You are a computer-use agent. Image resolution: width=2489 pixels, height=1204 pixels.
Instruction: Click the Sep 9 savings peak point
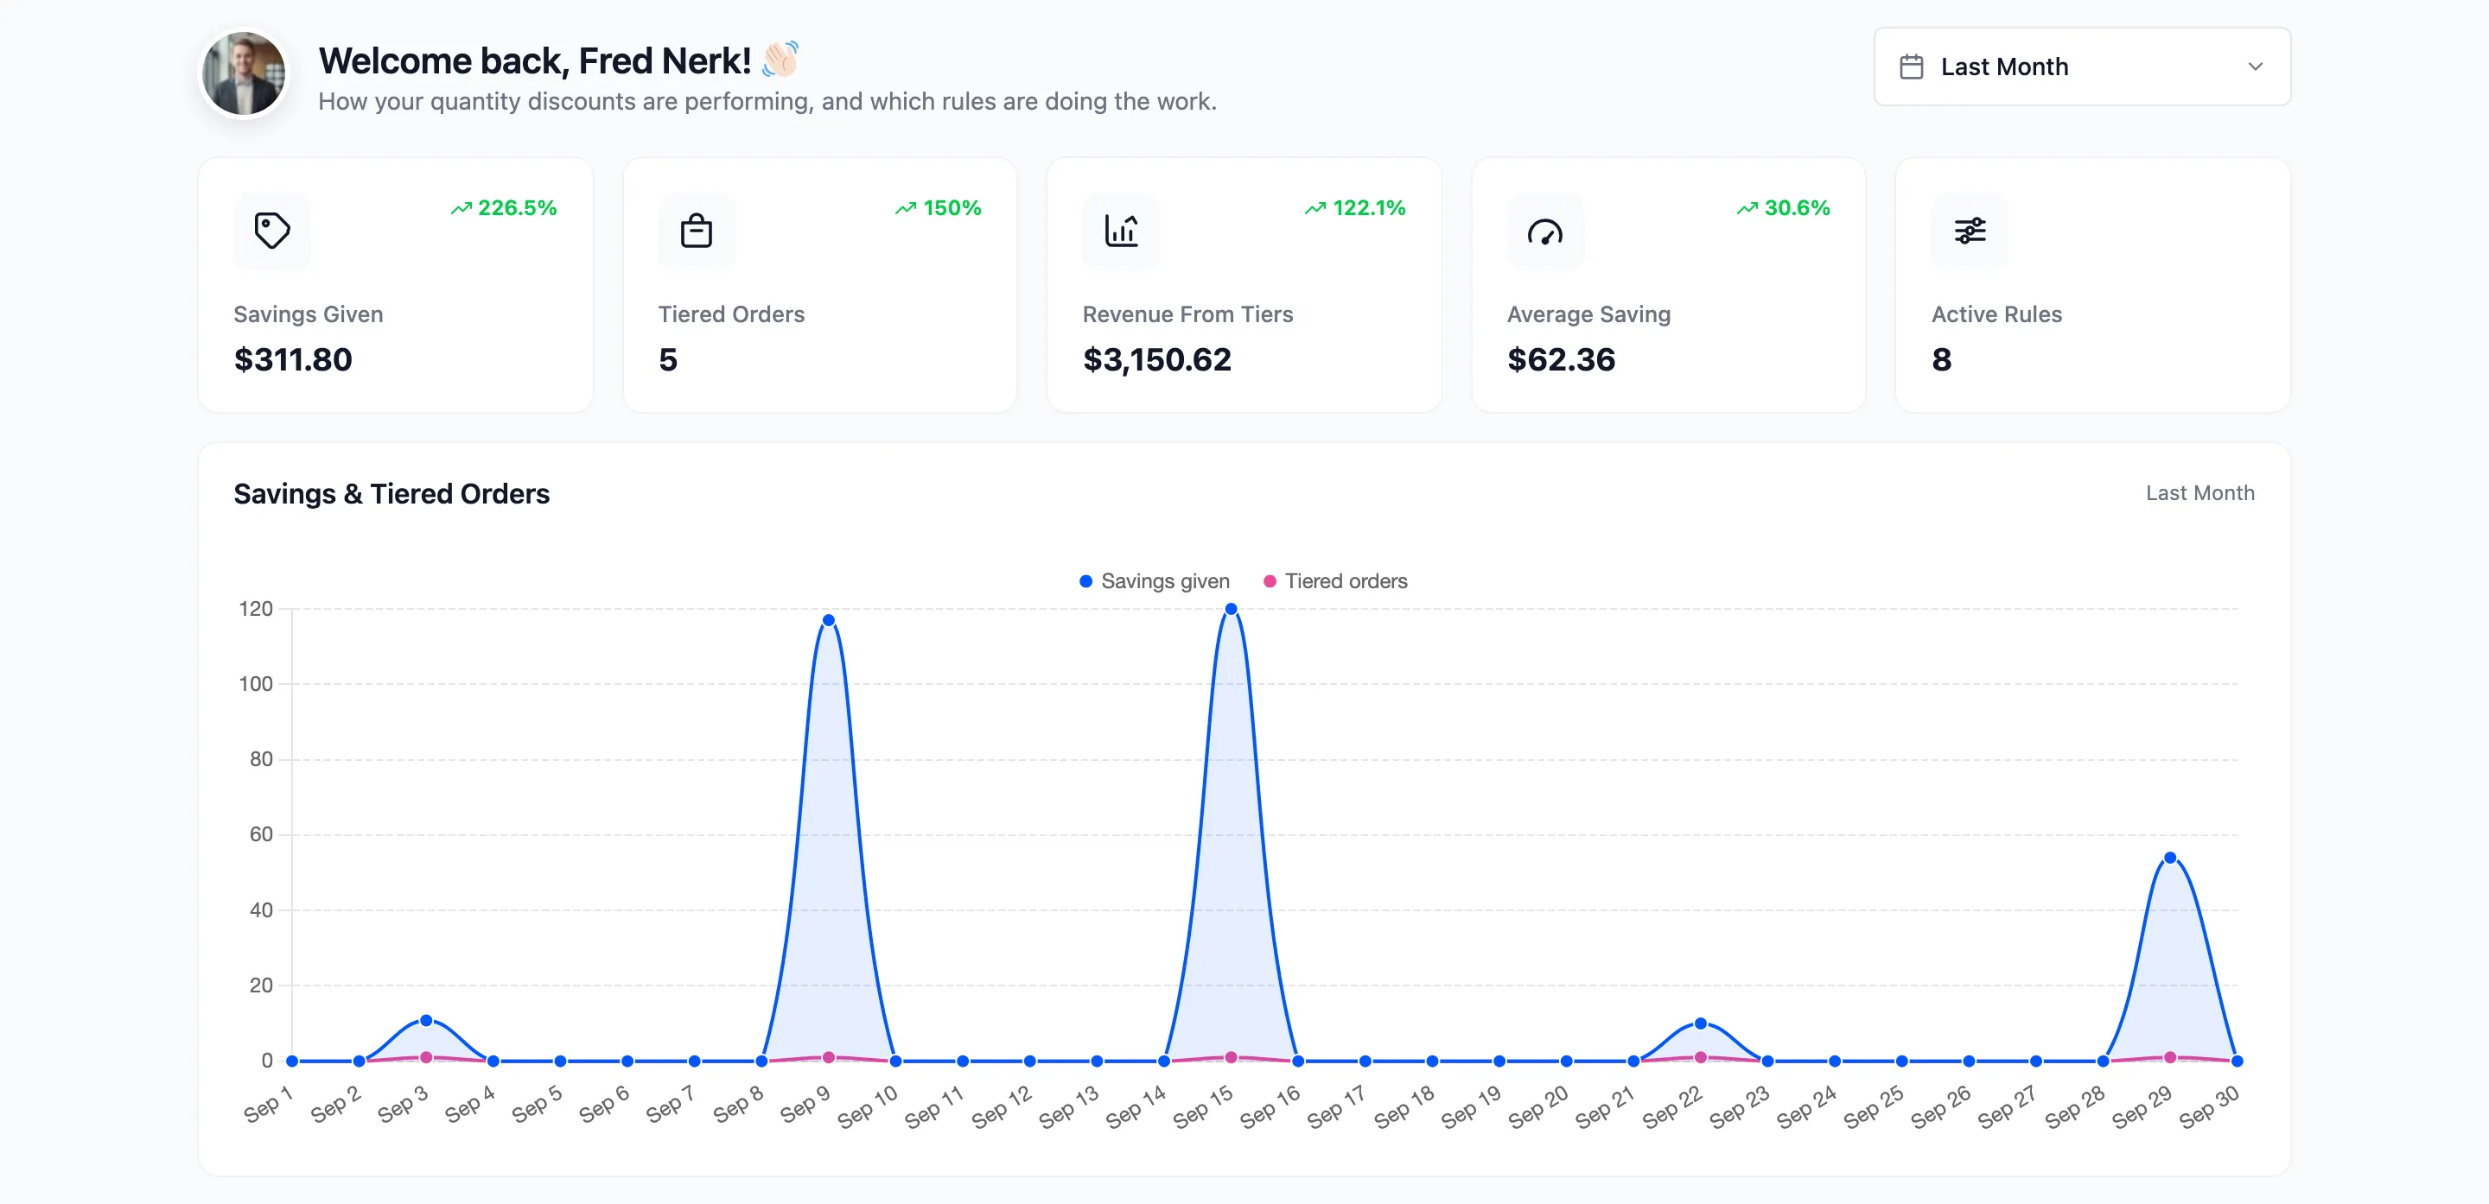pos(828,621)
